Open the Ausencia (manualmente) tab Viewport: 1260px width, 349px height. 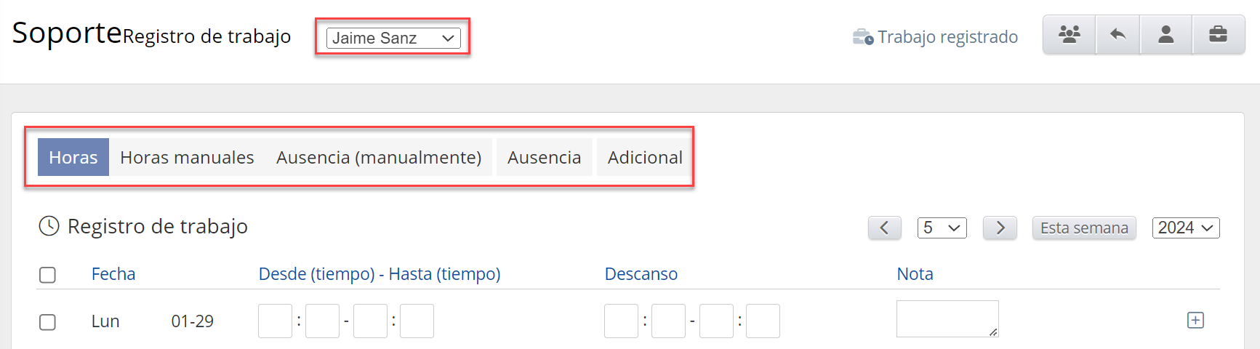(x=379, y=157)
